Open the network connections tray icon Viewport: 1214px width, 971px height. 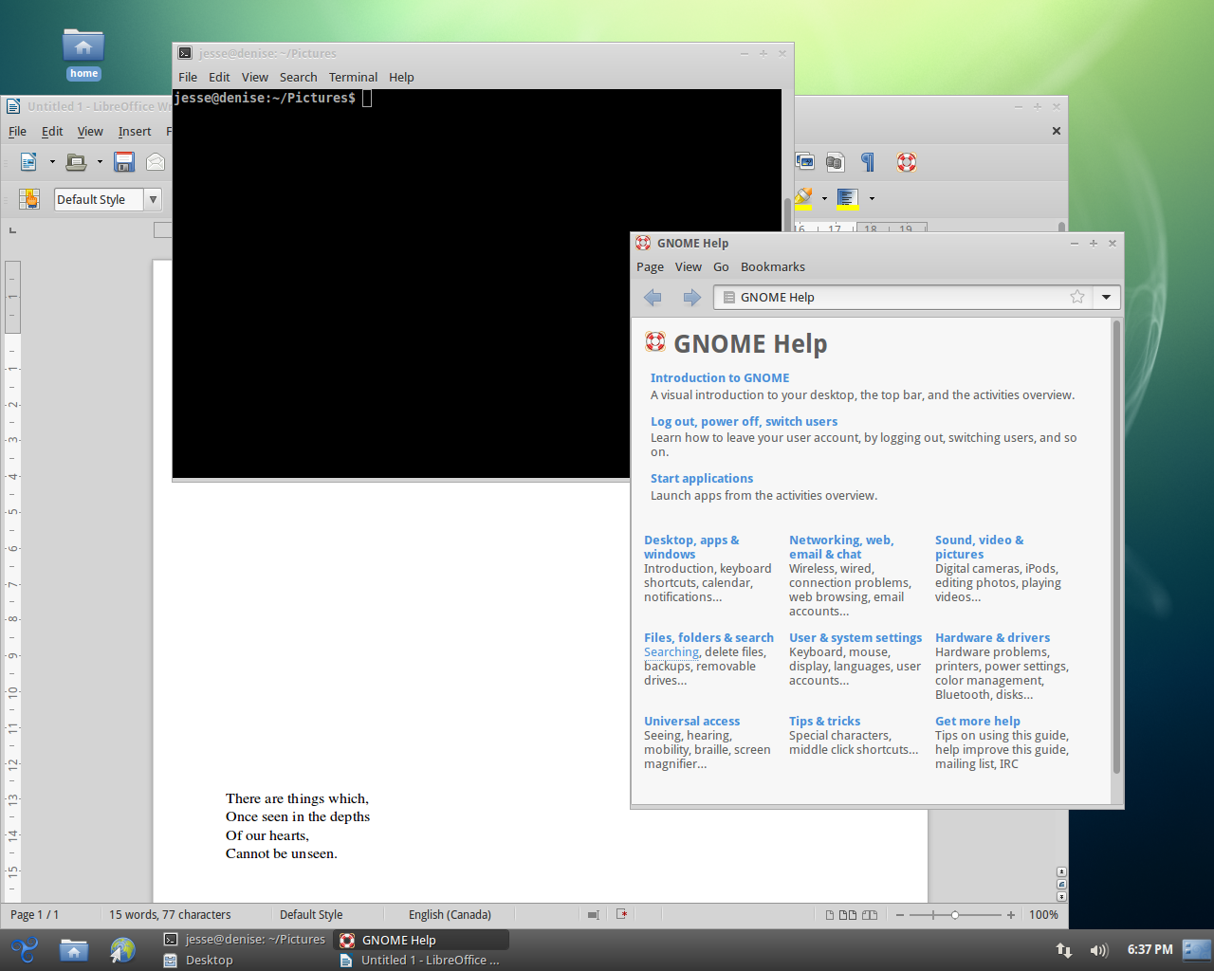[1064, 950]
